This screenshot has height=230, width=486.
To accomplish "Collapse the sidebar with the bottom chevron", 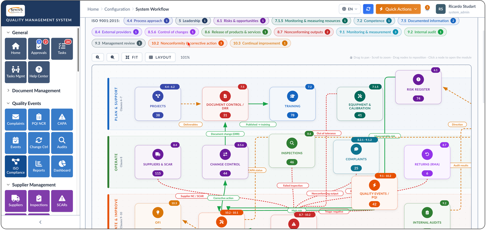I will 40,222.
